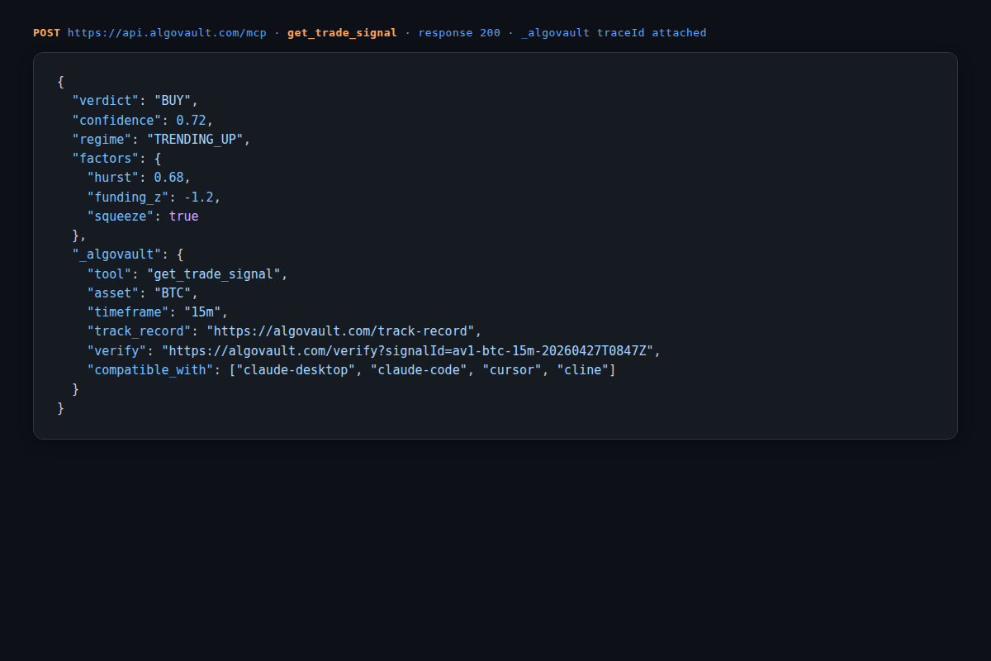Click the _algovault traceId attached badge
The width and height of the screenshot is (991, 661).
click(614, 32)
